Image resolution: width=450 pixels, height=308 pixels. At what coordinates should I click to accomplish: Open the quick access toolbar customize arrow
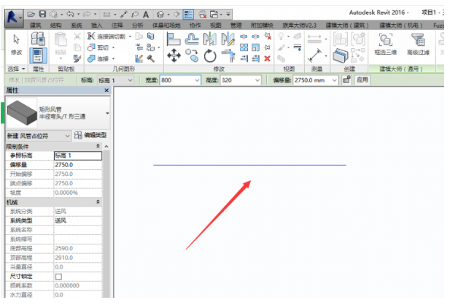228,15
